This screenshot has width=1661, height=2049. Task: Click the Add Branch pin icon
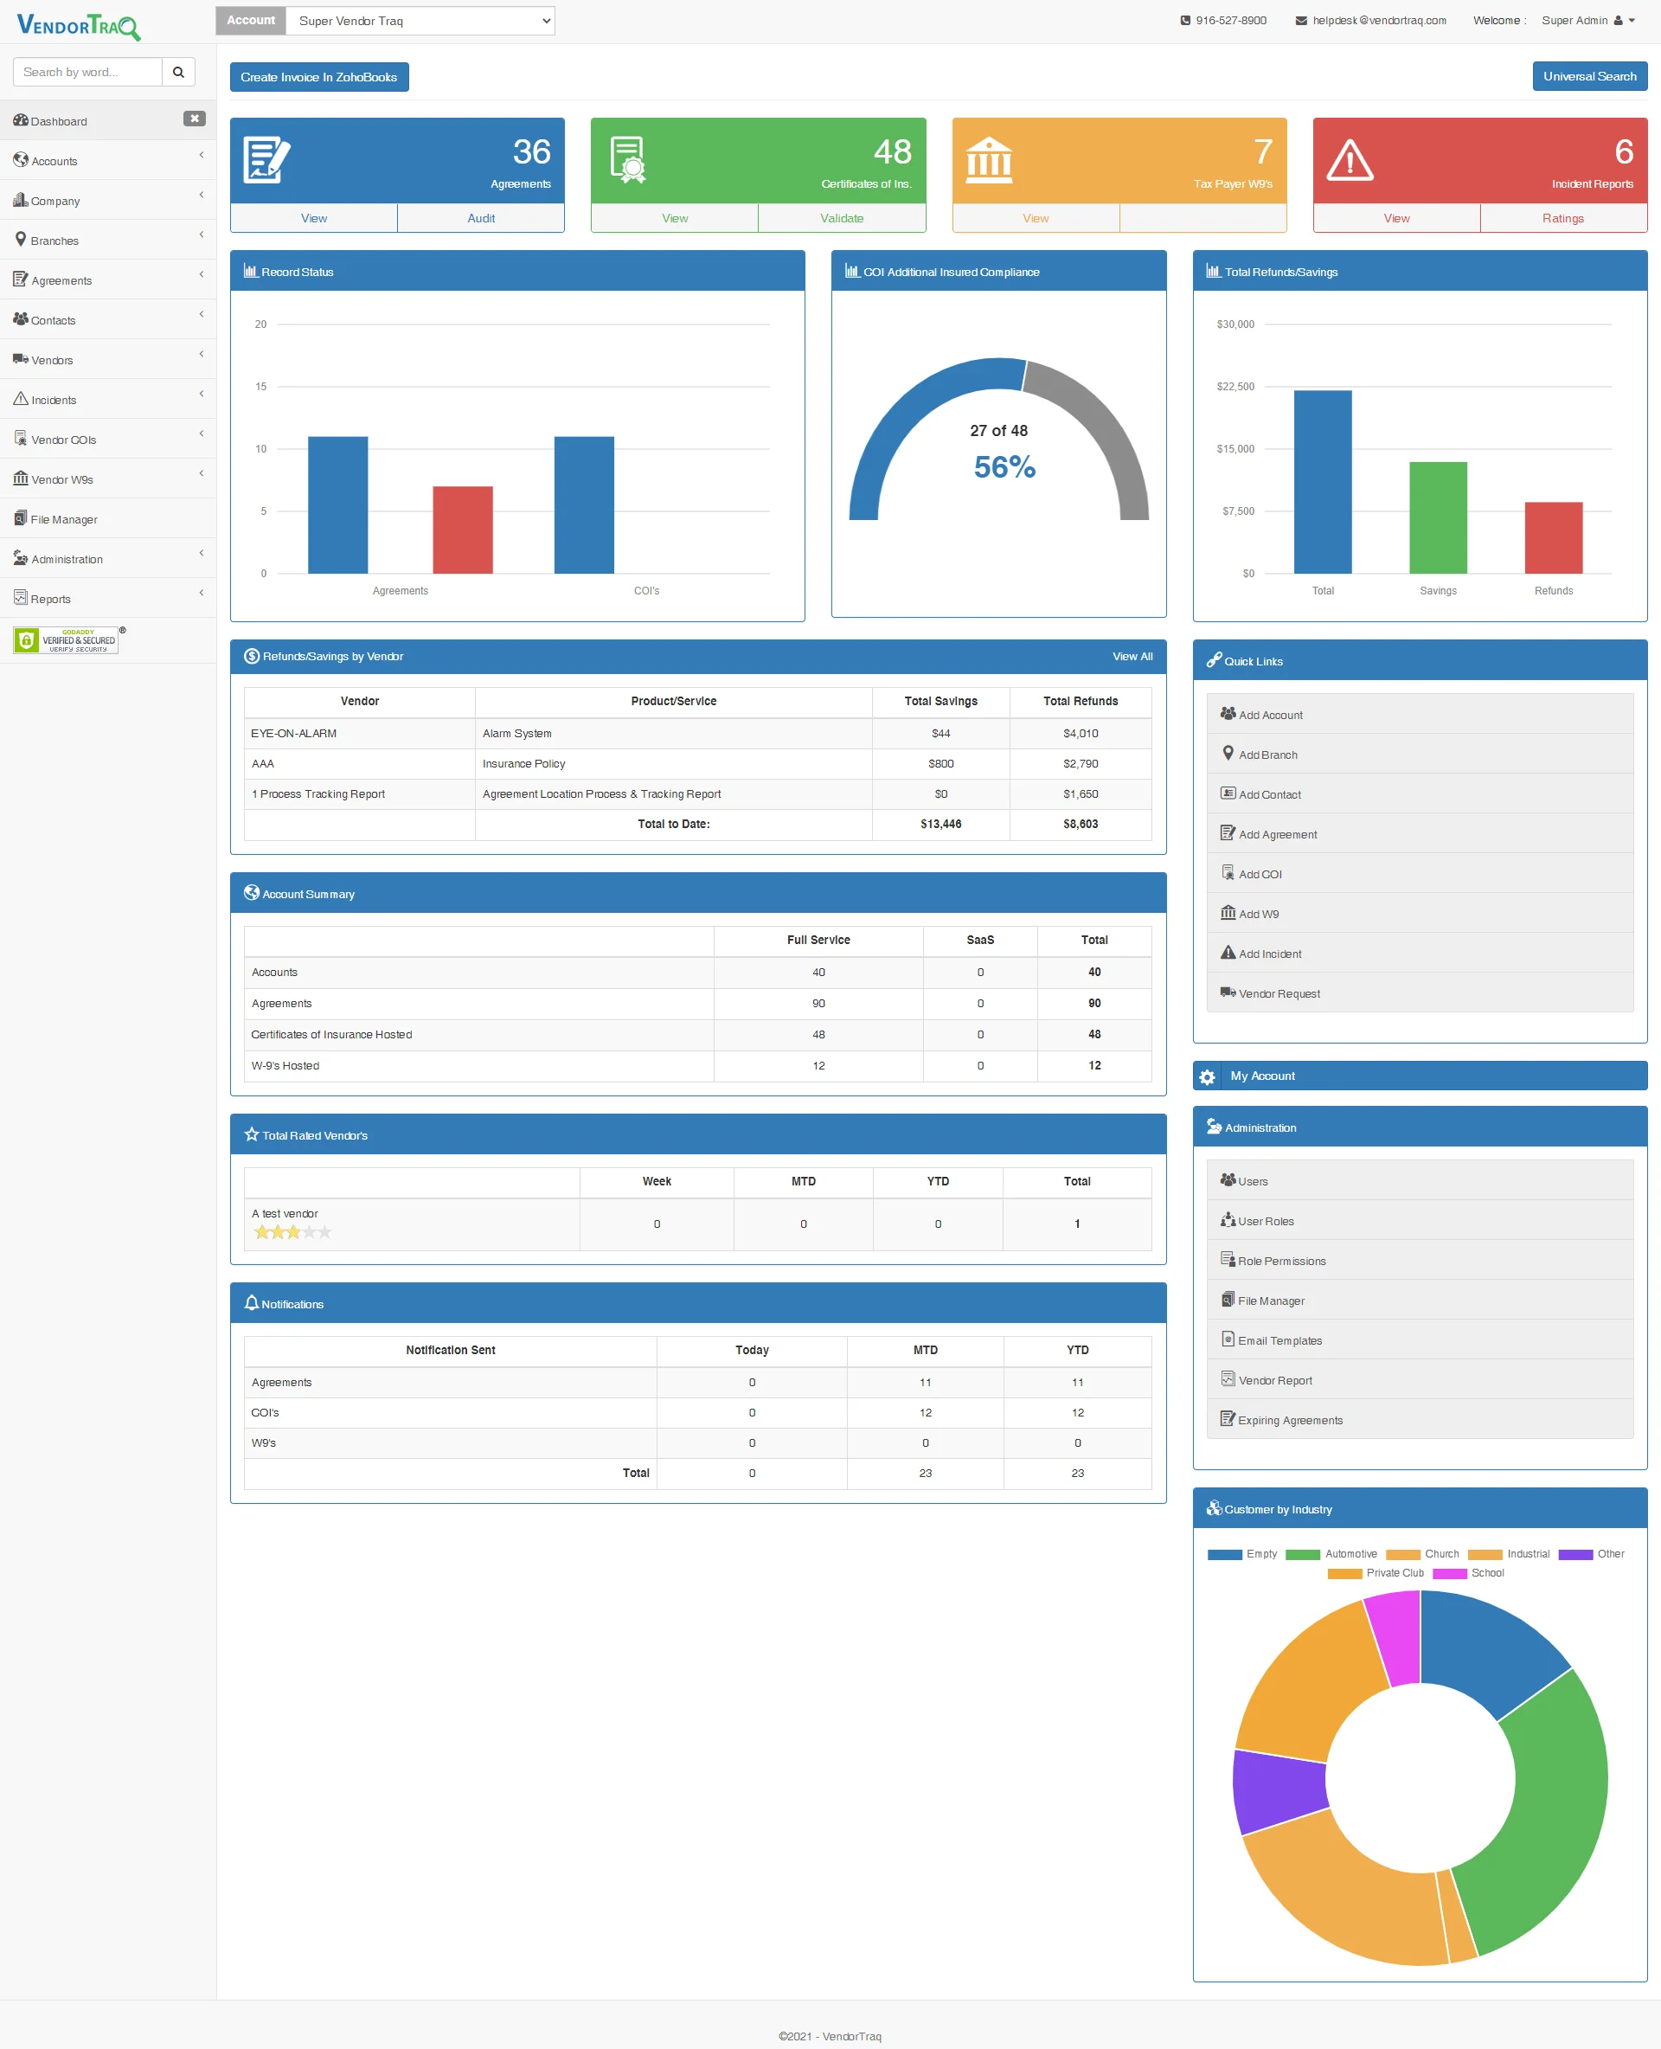[1228, 753]
